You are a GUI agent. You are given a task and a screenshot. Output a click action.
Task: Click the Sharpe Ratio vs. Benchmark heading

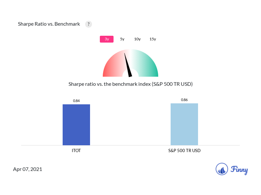click(x=49, y=24)
